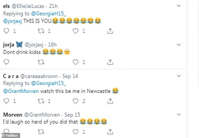Reply to Cara's Newcastle tweet
Screen dimensions: 199x138
pos(6,101)
